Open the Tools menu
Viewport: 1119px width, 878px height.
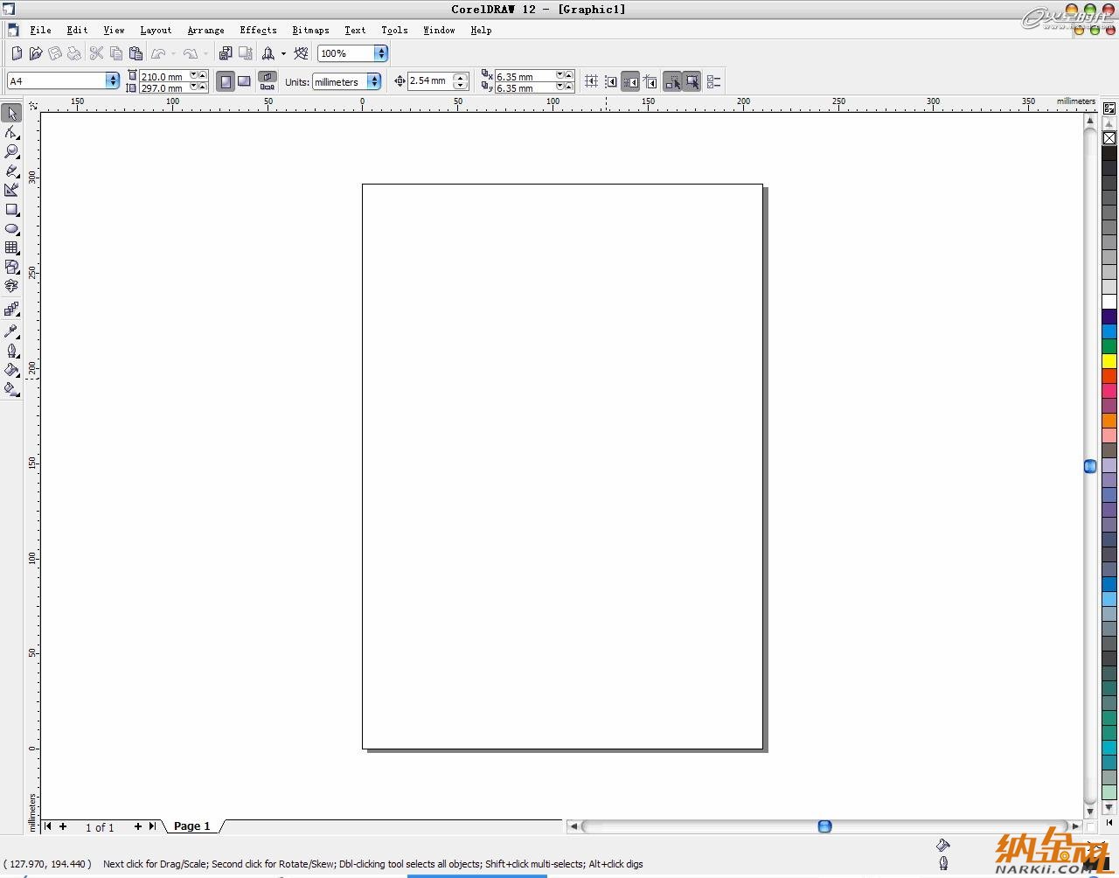point(394,30)
